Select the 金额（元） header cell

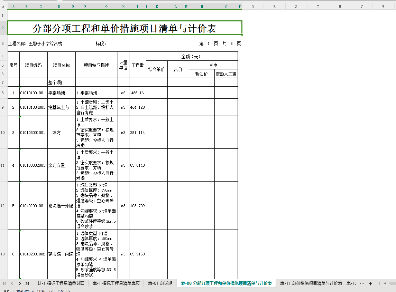pos(192,57)
